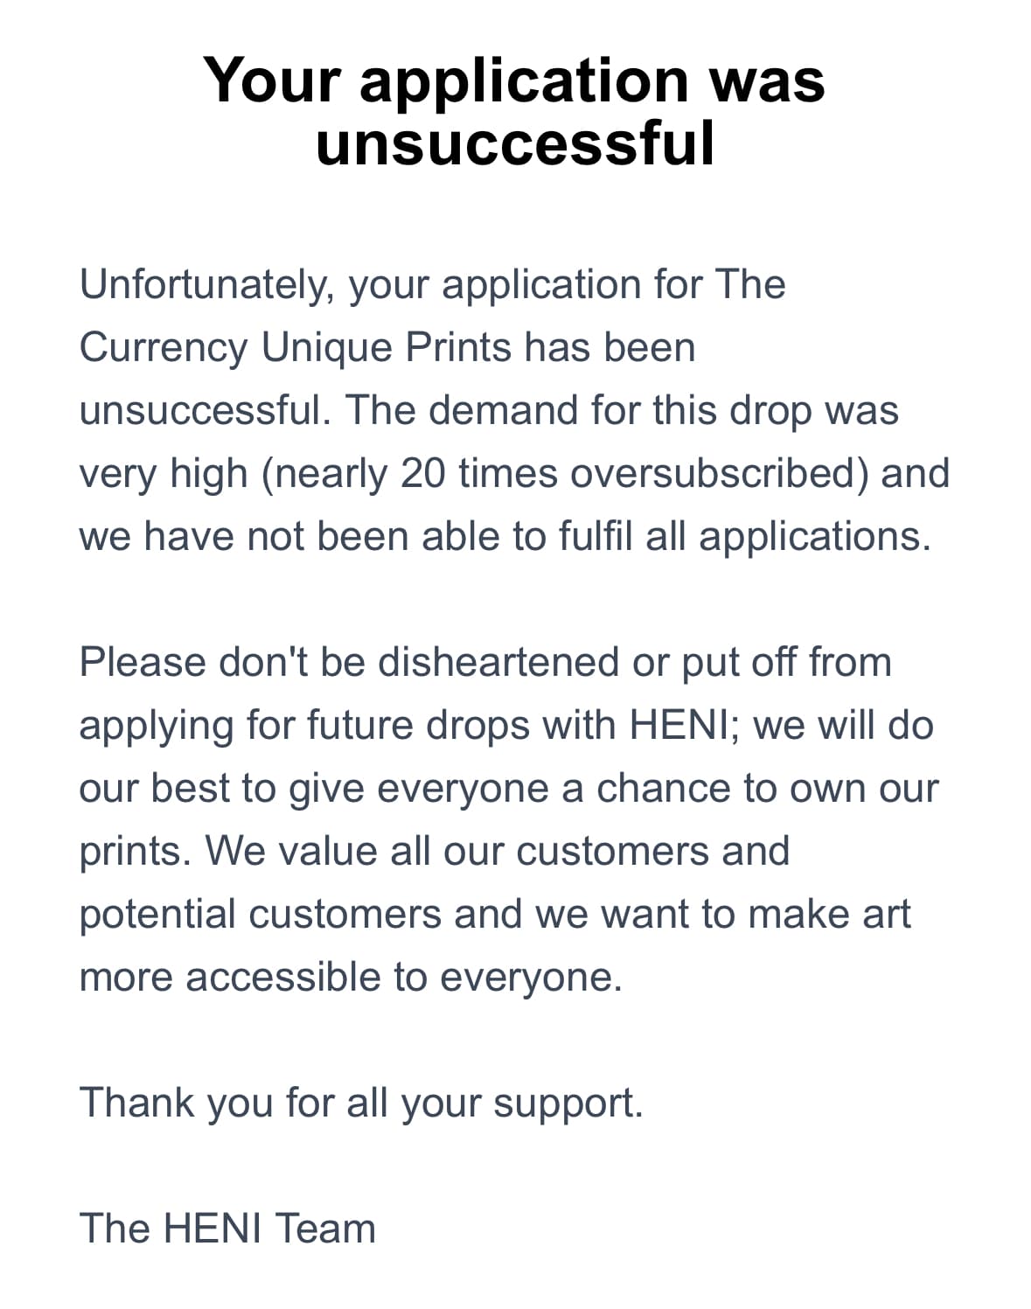The height and width of the screenshot is (1309, 1031).
Task: Click "The demand for this drop was"
Action: [x=622, y=410]
